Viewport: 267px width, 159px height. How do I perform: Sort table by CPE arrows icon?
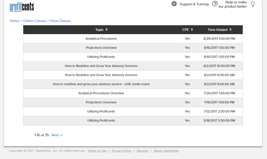pyautogui.click(x=192, y=30)
